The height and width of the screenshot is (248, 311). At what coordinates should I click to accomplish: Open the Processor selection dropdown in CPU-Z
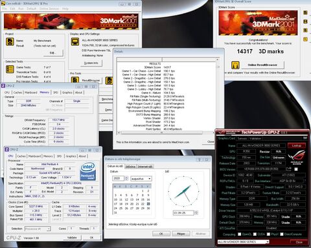(38, 229)
